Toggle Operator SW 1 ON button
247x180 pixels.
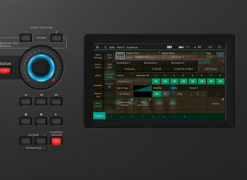pos(156,81)
